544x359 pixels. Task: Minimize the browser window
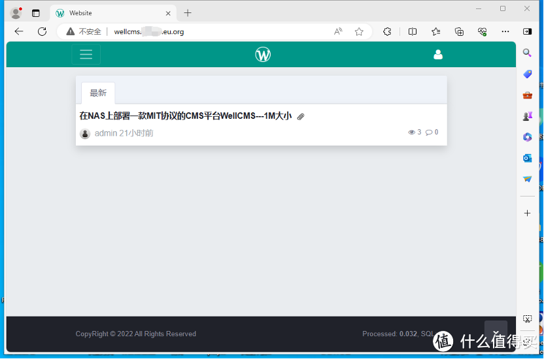pyautogui.click(x=479, y=8)
